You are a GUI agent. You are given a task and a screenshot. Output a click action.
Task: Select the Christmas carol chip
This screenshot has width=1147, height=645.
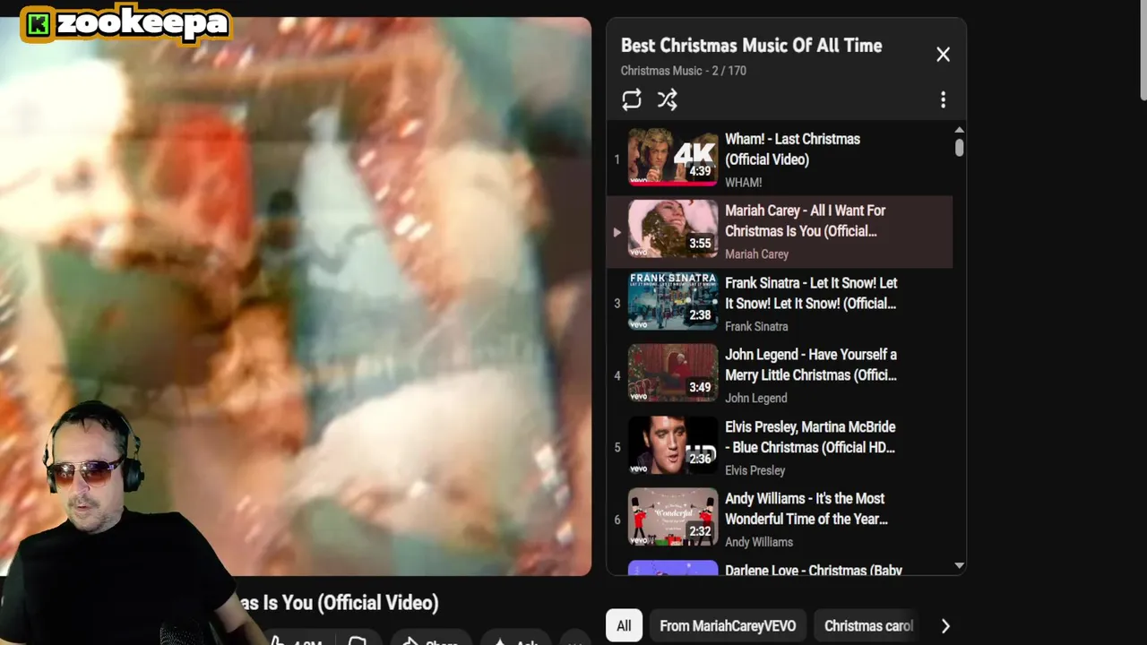[868, 626]
